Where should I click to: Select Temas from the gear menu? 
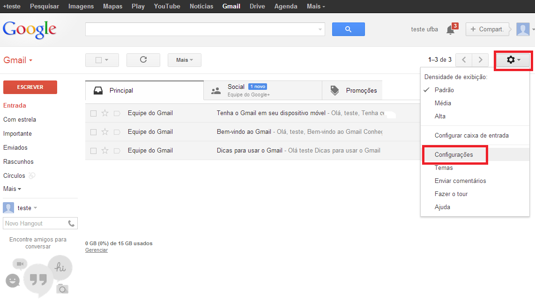pos(444,168)
